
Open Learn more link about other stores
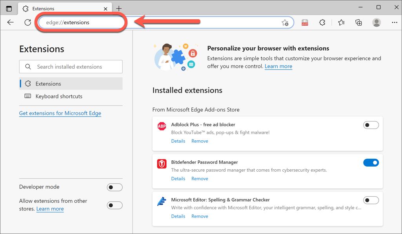(50, 209)
